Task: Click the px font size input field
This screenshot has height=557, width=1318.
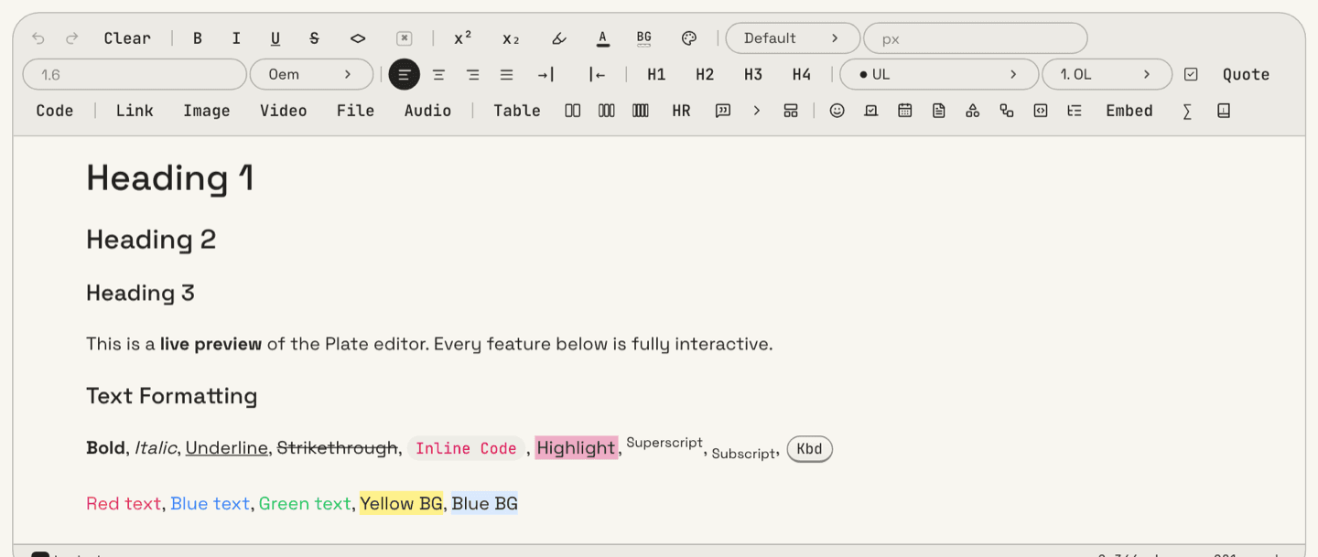Action: [x=976, y=38]
